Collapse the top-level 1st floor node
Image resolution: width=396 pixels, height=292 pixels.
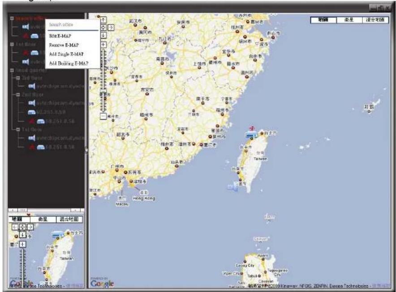[12, 44]
